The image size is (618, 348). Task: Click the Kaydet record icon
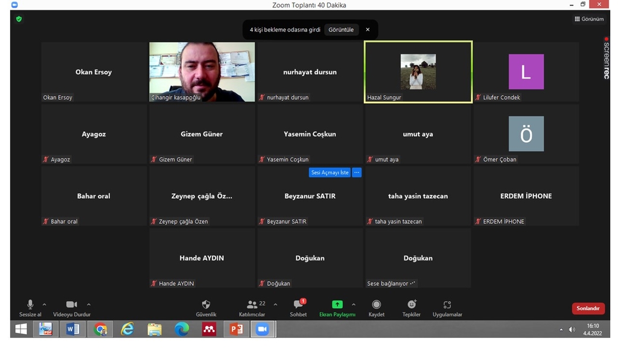(377, 305)
